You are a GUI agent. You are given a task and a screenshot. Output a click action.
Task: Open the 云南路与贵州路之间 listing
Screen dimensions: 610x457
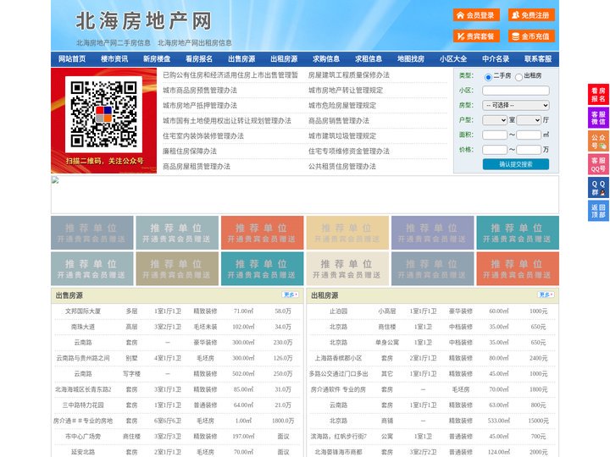click(83, 358)
